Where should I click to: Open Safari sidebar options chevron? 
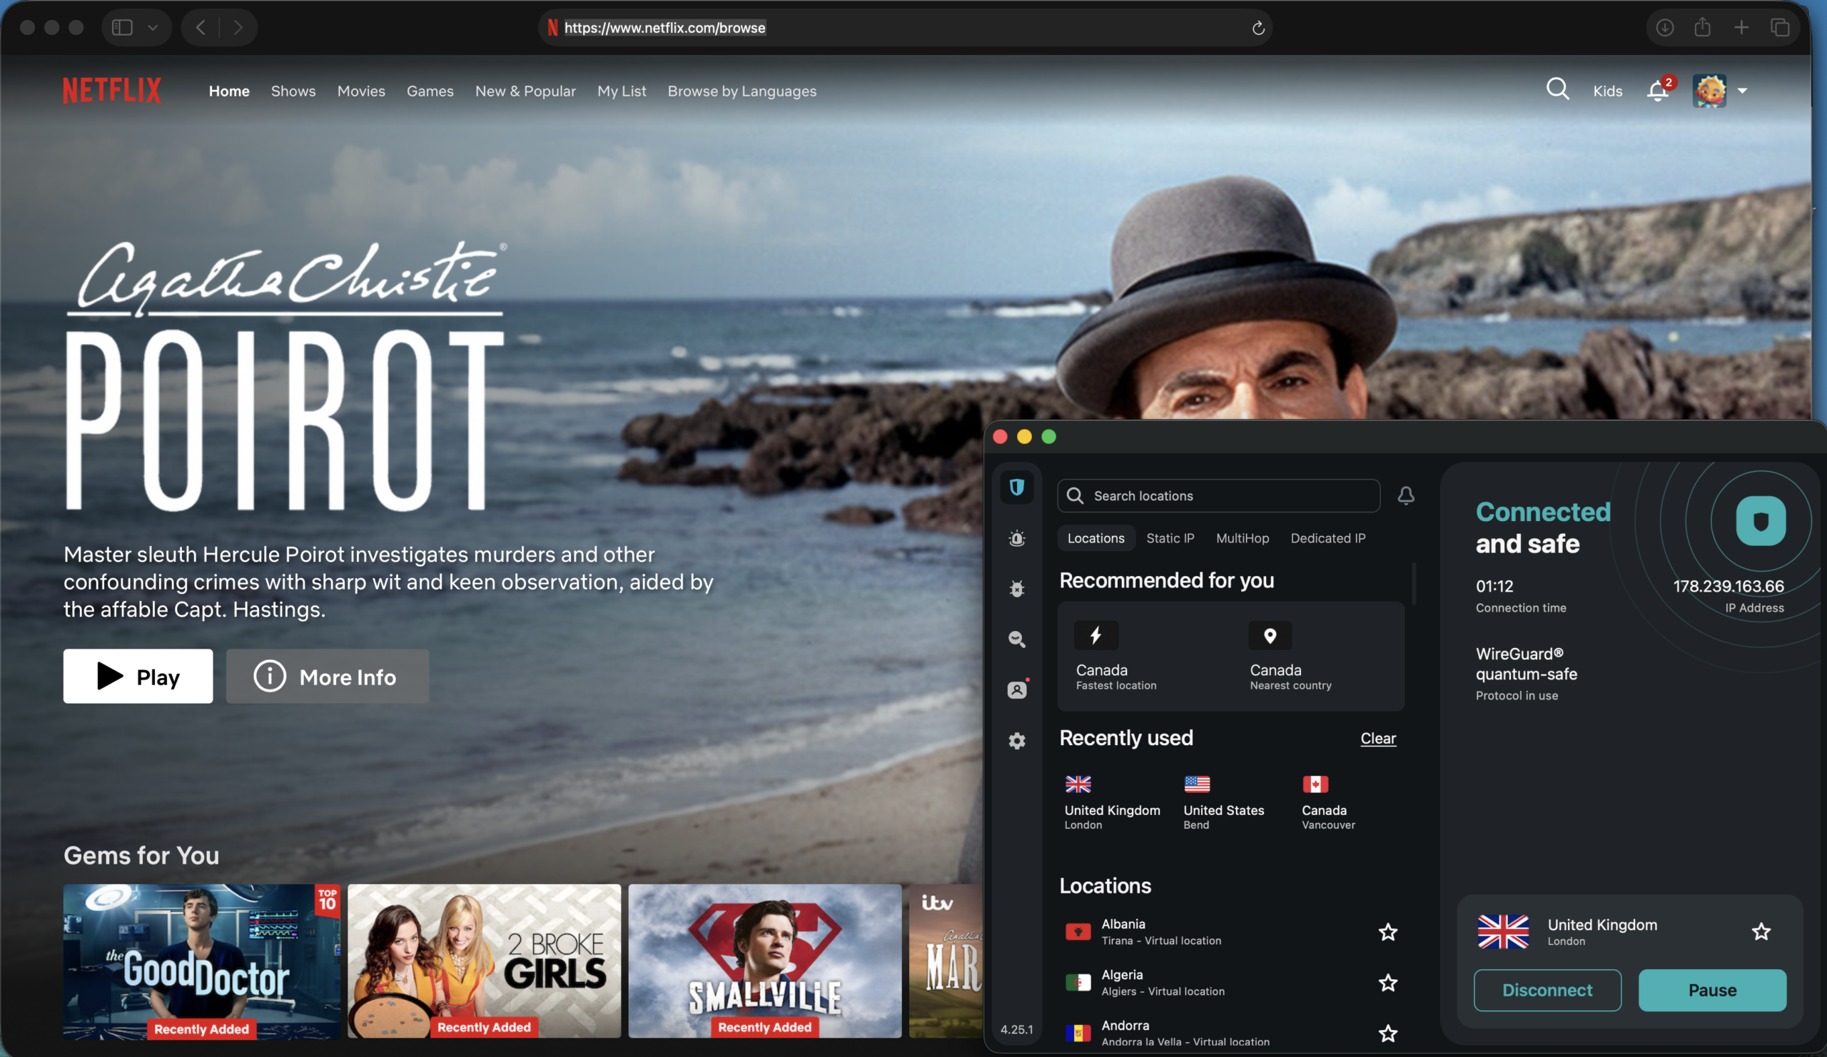pyautogui.click(x=152, y=28)
